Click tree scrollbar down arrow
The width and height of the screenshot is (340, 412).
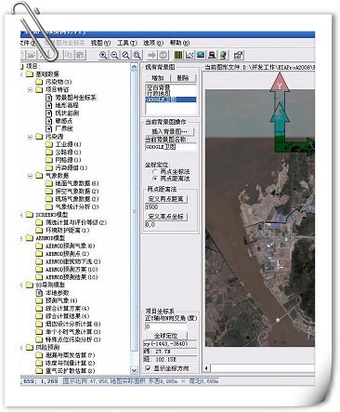tap(134, 370)
